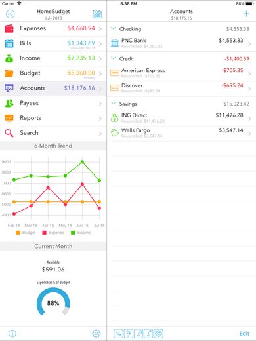Click the 6-Month Trend header
This screenshot has width=256, height=341.
[x=53, y=146]
